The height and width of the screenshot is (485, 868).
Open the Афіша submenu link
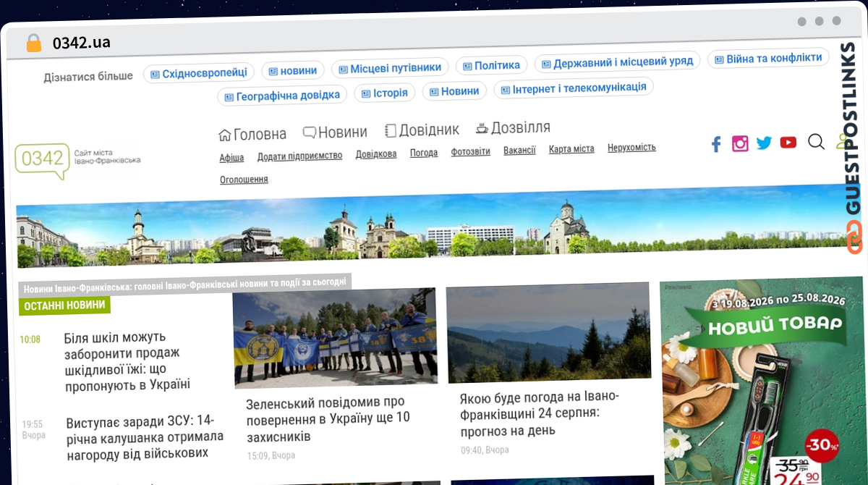coord(231,157)
